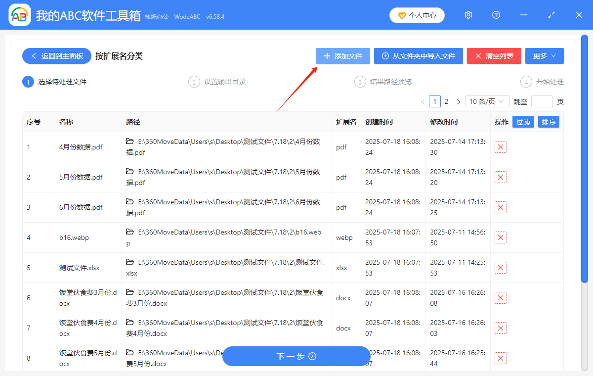
Task: Delete b16.webp with its red X icon
Action: click(x=501, y=237)
